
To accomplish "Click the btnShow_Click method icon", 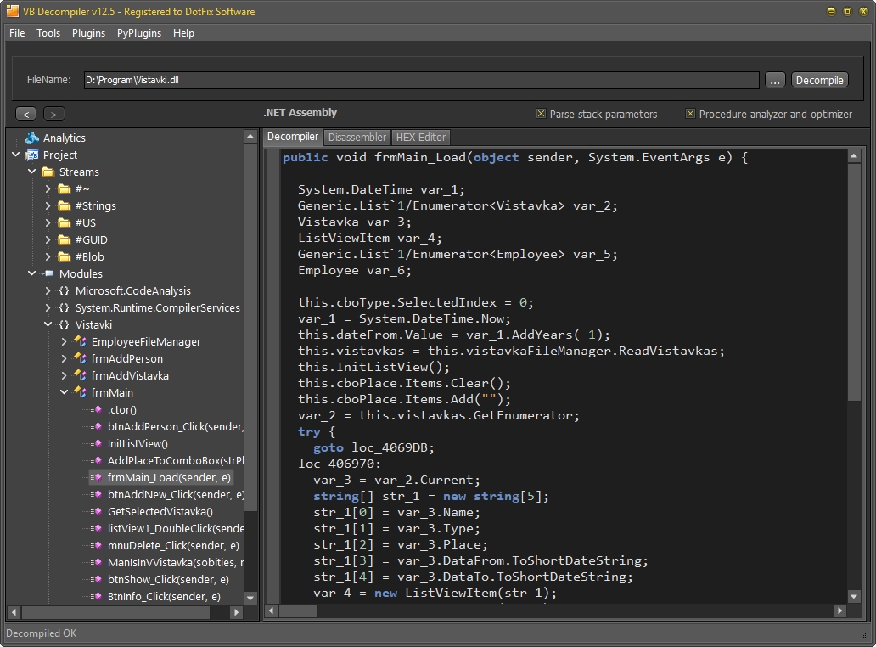I will [96, 579].
